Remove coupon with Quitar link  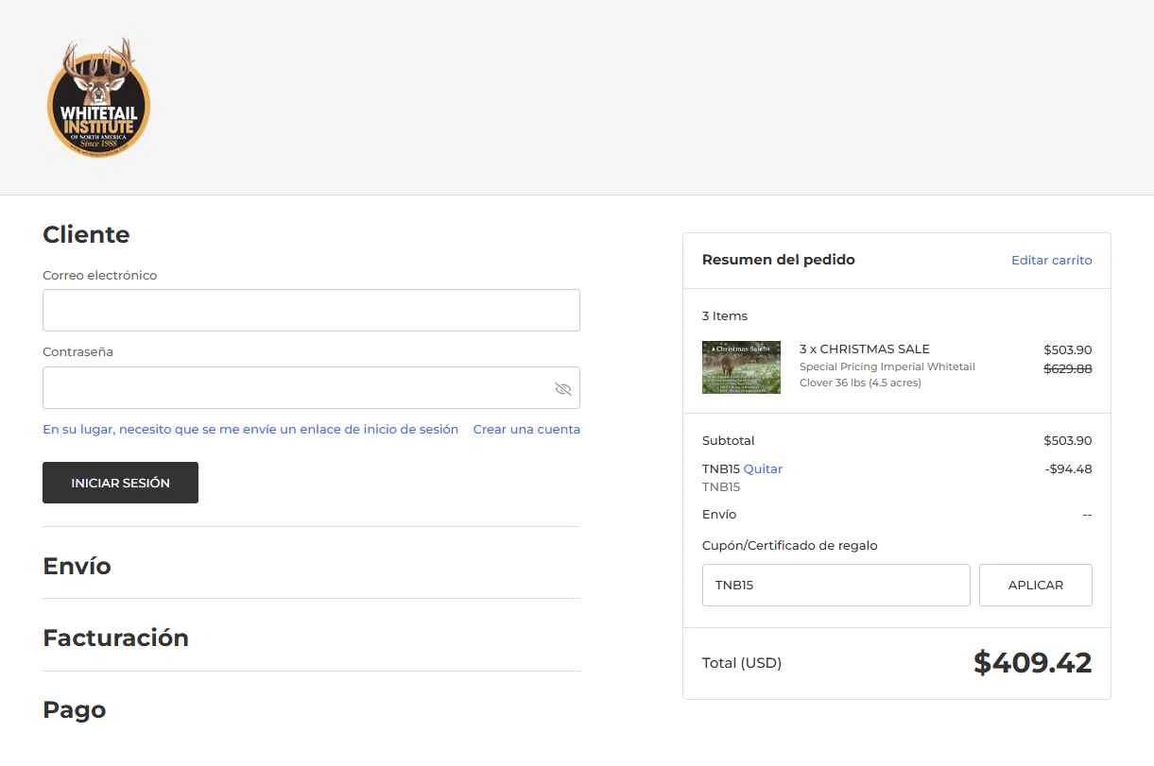point(763,468)
